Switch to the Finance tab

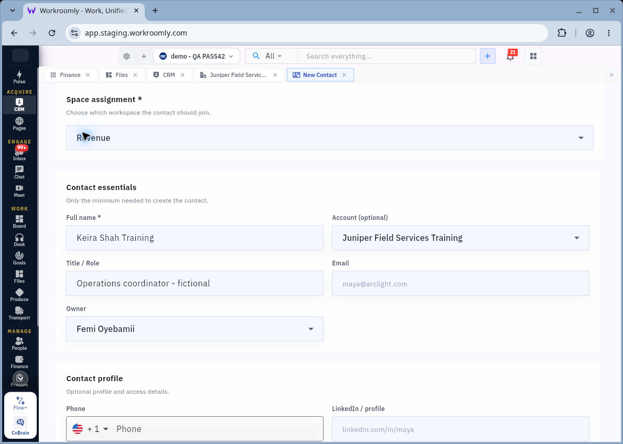(66, 74)
